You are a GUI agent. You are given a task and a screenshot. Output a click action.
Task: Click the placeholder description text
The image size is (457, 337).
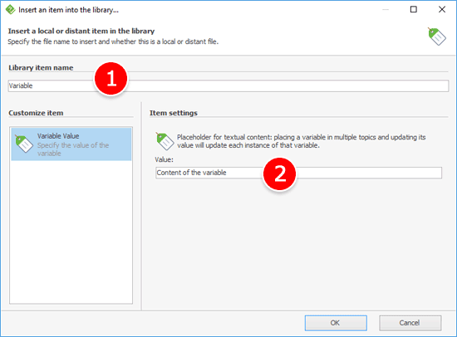[302, 141]
